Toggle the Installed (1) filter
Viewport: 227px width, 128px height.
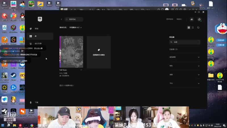coord(173,49)
